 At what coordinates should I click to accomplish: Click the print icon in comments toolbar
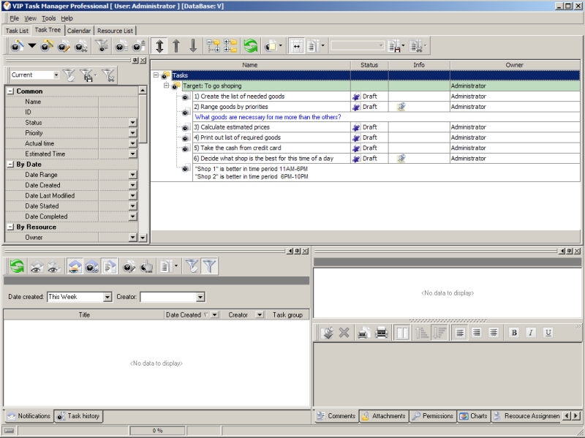tap(381, 333)
